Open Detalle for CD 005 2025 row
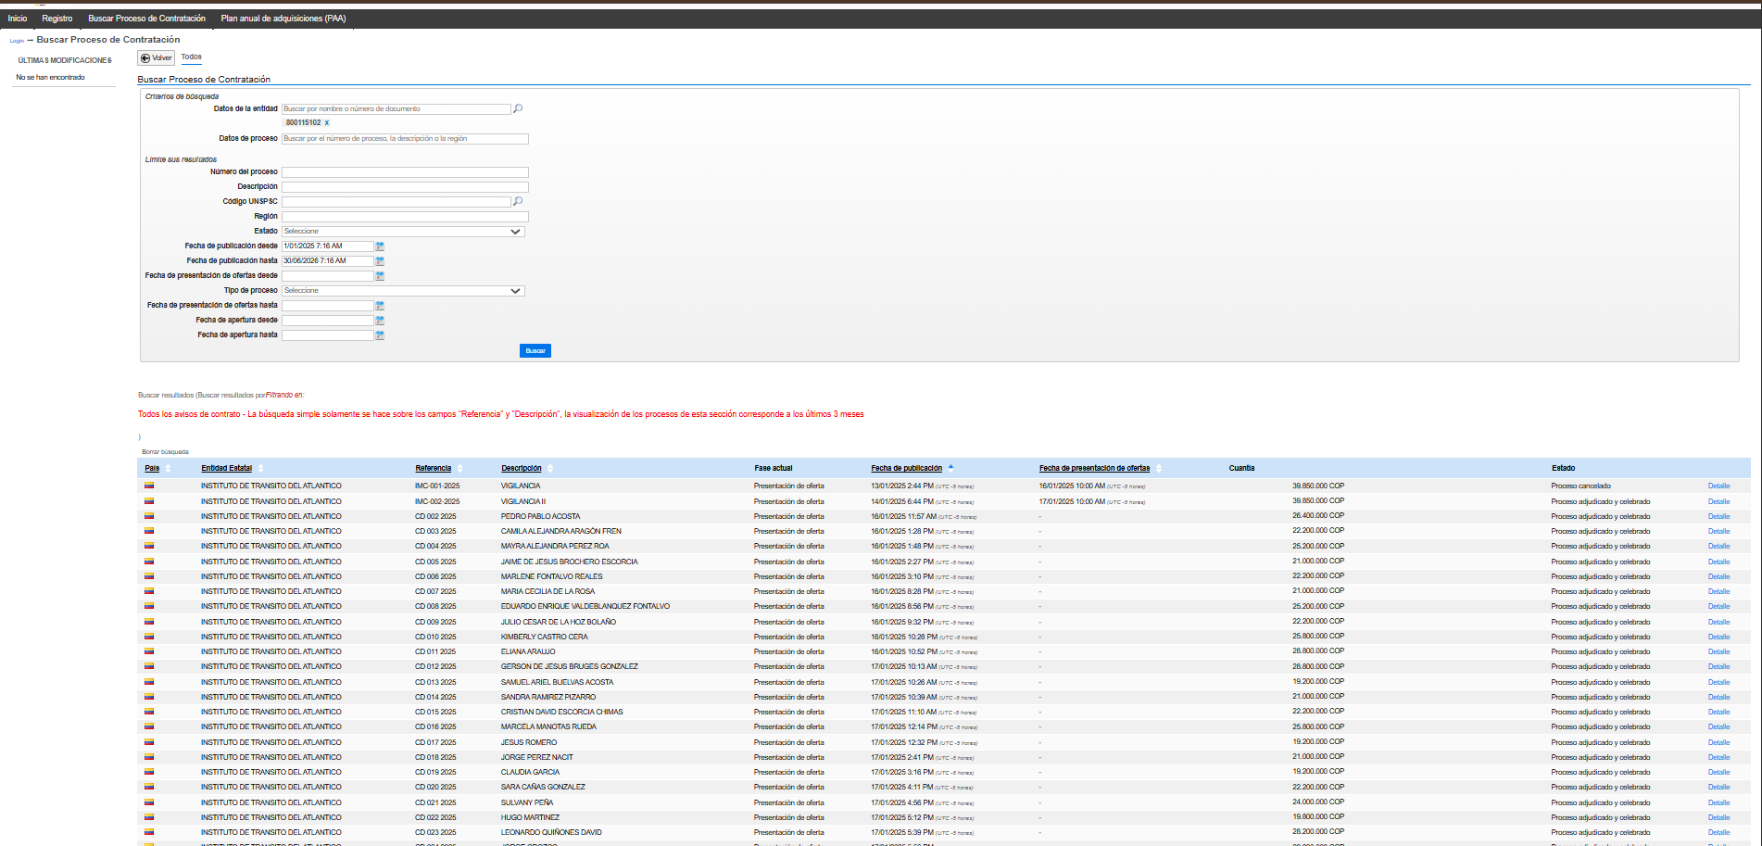Viewport: 1762px width, 846px height. pyautogui.click(x=1718, y=562)
